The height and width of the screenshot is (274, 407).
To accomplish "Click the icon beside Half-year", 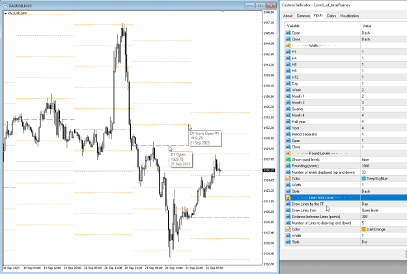I will (288, 122).
